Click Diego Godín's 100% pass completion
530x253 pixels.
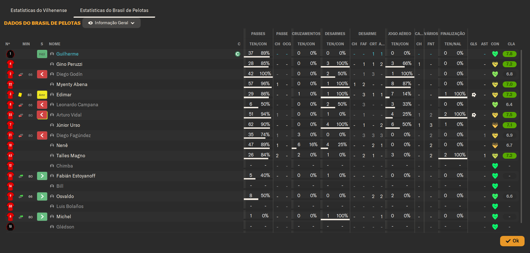[265, 74]
